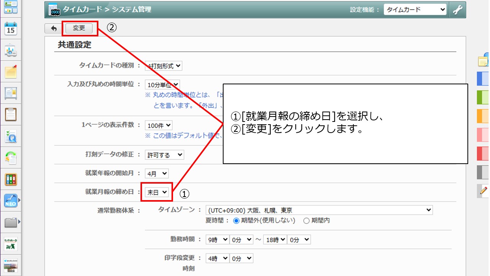Open the 就業月報の締め日 dropdown
This screenshot has height=276, width=490.
tap(157, 192)
